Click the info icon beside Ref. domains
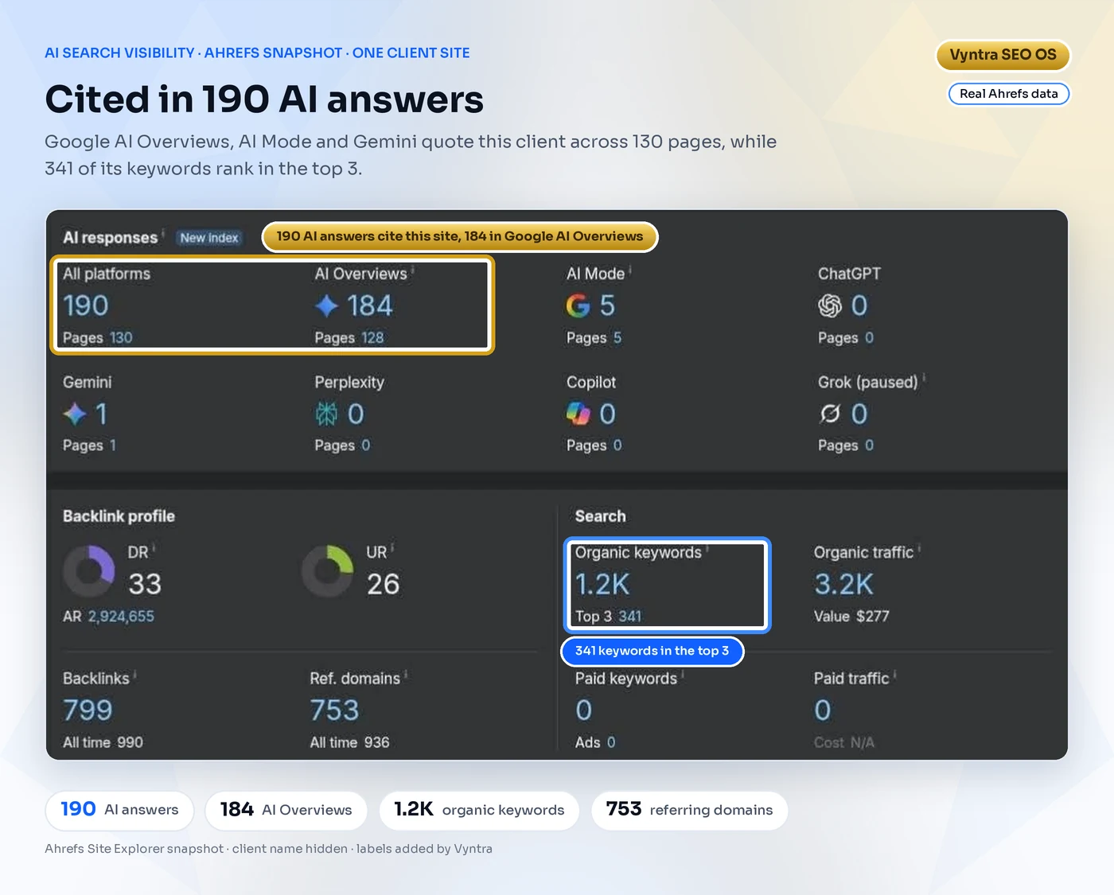 pyautogui.click(x=406, y=675)
